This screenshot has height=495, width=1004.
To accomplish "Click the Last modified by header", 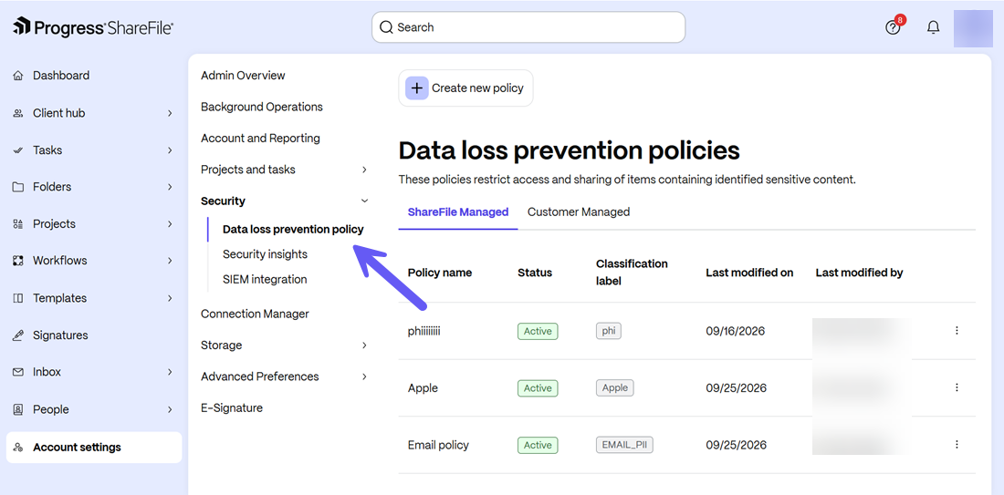I will [x=859, y=273].
